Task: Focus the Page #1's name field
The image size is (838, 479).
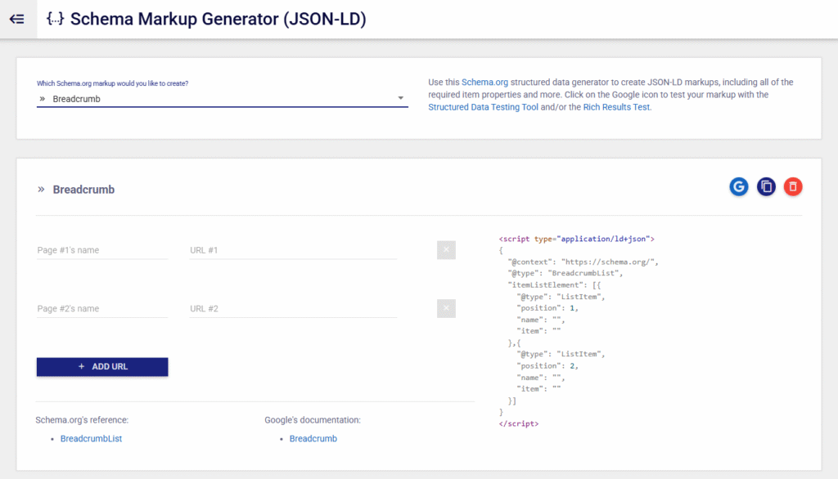Action: [x=102, y=250]
